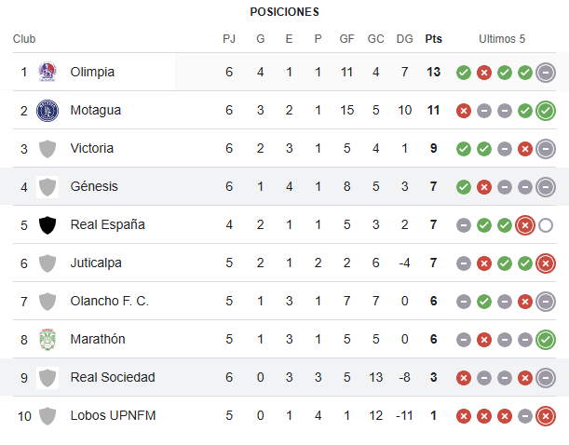Open the Real Sociedad team link
The image size is (569, 445).
(112, 377)
